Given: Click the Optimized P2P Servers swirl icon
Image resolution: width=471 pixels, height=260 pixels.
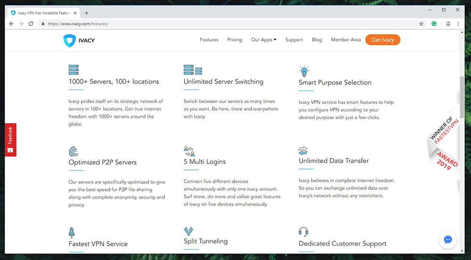Looking at the screenshot, I should [x=73, y=151].
